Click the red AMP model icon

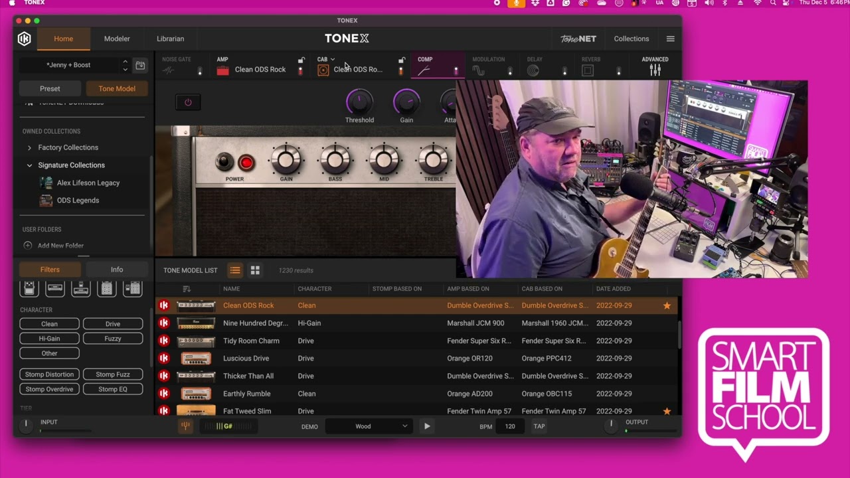(x=222, y=70)
